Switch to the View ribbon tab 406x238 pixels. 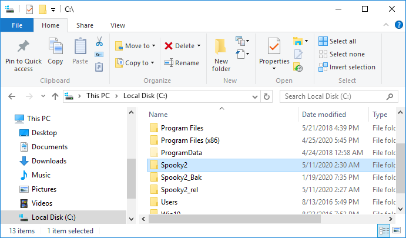118,25
